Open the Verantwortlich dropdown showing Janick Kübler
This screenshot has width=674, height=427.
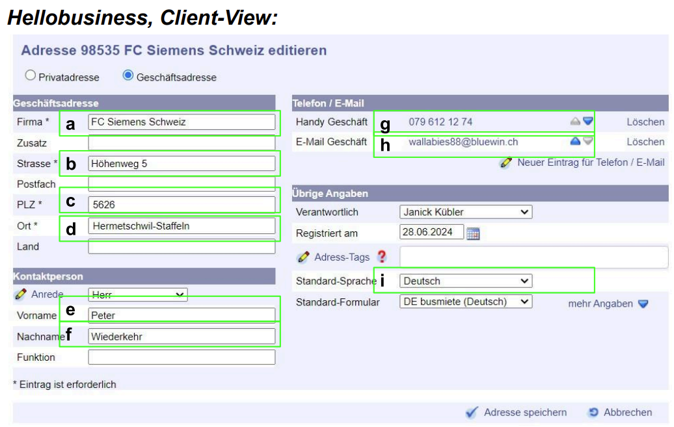coord(466,212)
